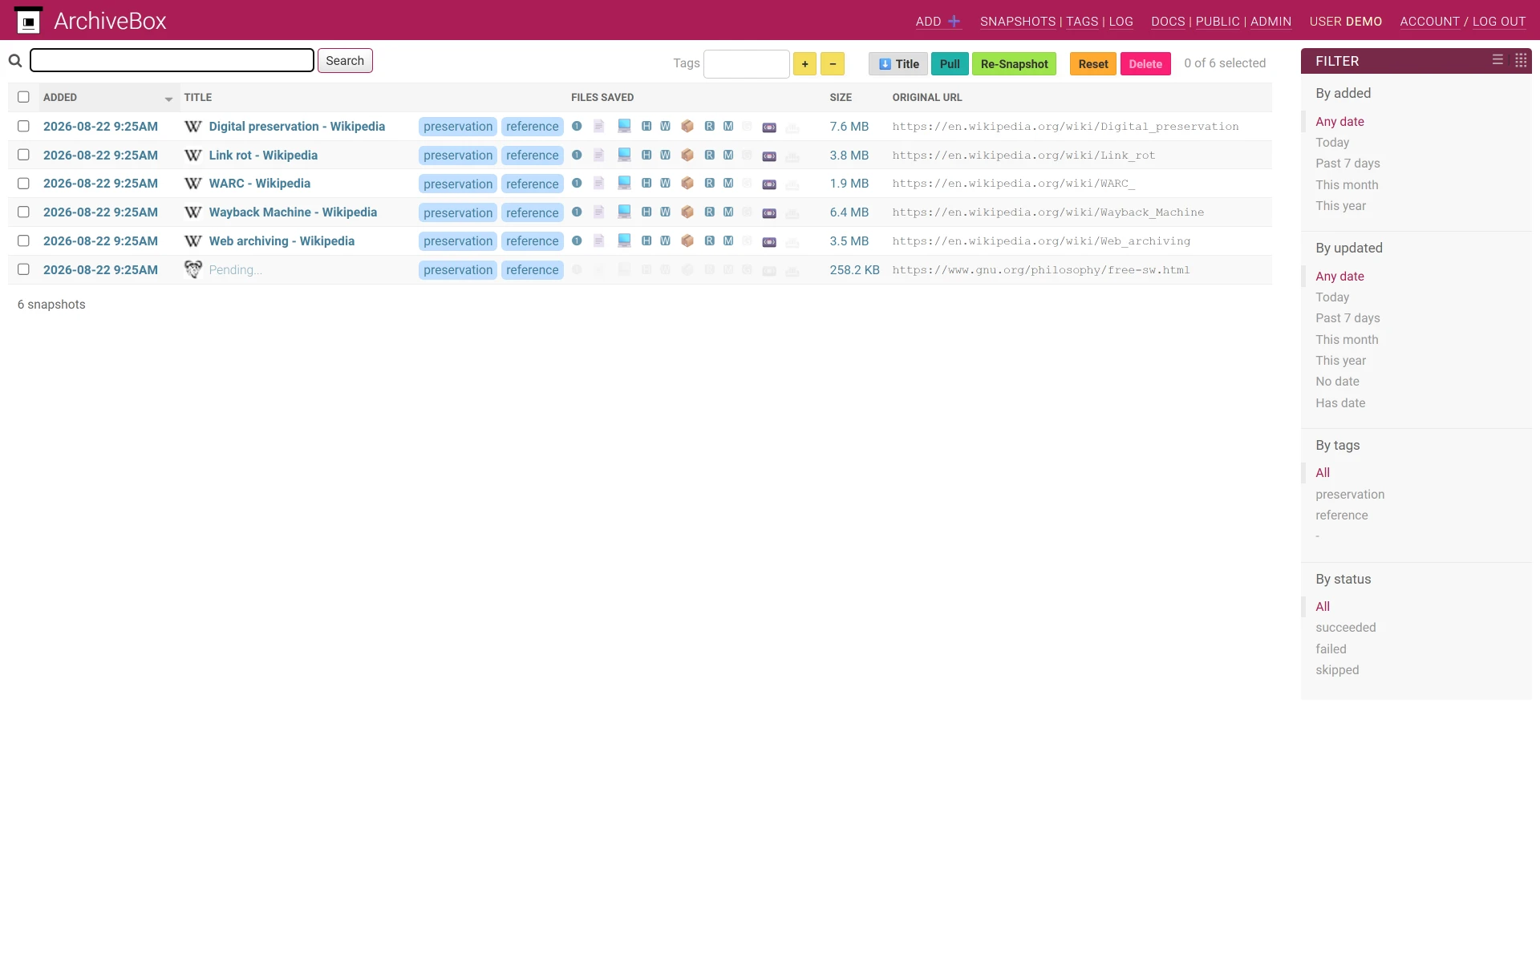Click the orange Reset button
Viewport: 1540px width, 962px height.
click(1093, 64)
